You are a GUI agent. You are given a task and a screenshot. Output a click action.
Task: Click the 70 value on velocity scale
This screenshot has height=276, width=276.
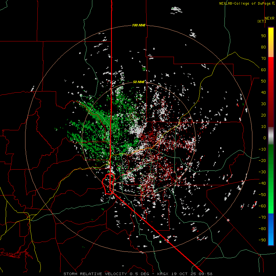(263, 59)
